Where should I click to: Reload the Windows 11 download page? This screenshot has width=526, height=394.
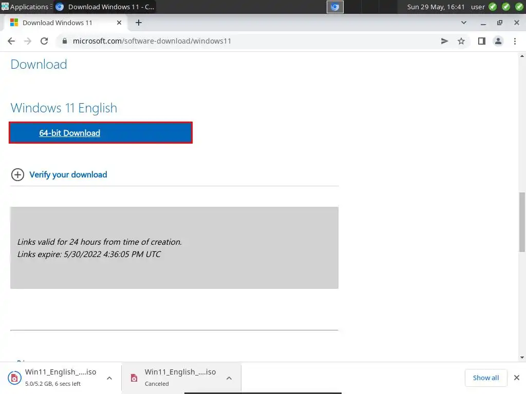pos(44,41)
